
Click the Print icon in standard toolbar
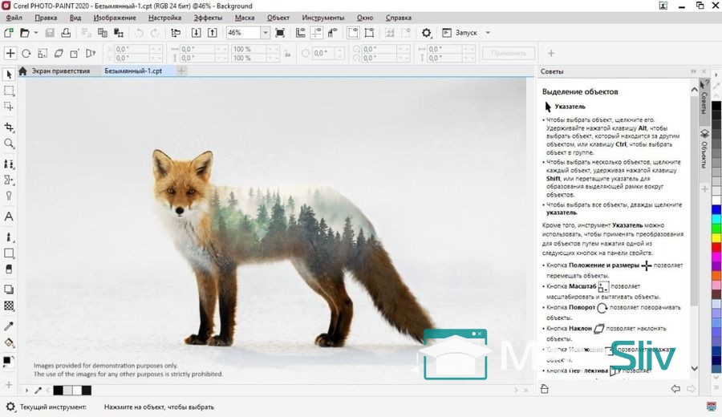point(66,33)
